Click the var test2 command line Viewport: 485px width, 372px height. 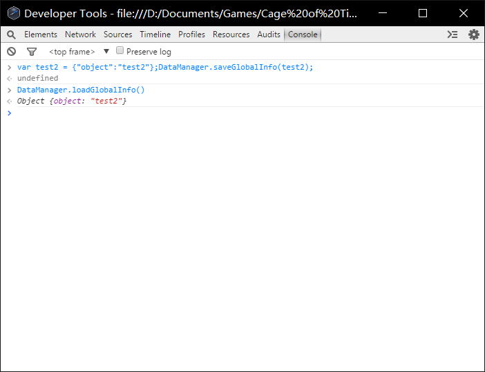pyautogui.click(x=165, y=67)
